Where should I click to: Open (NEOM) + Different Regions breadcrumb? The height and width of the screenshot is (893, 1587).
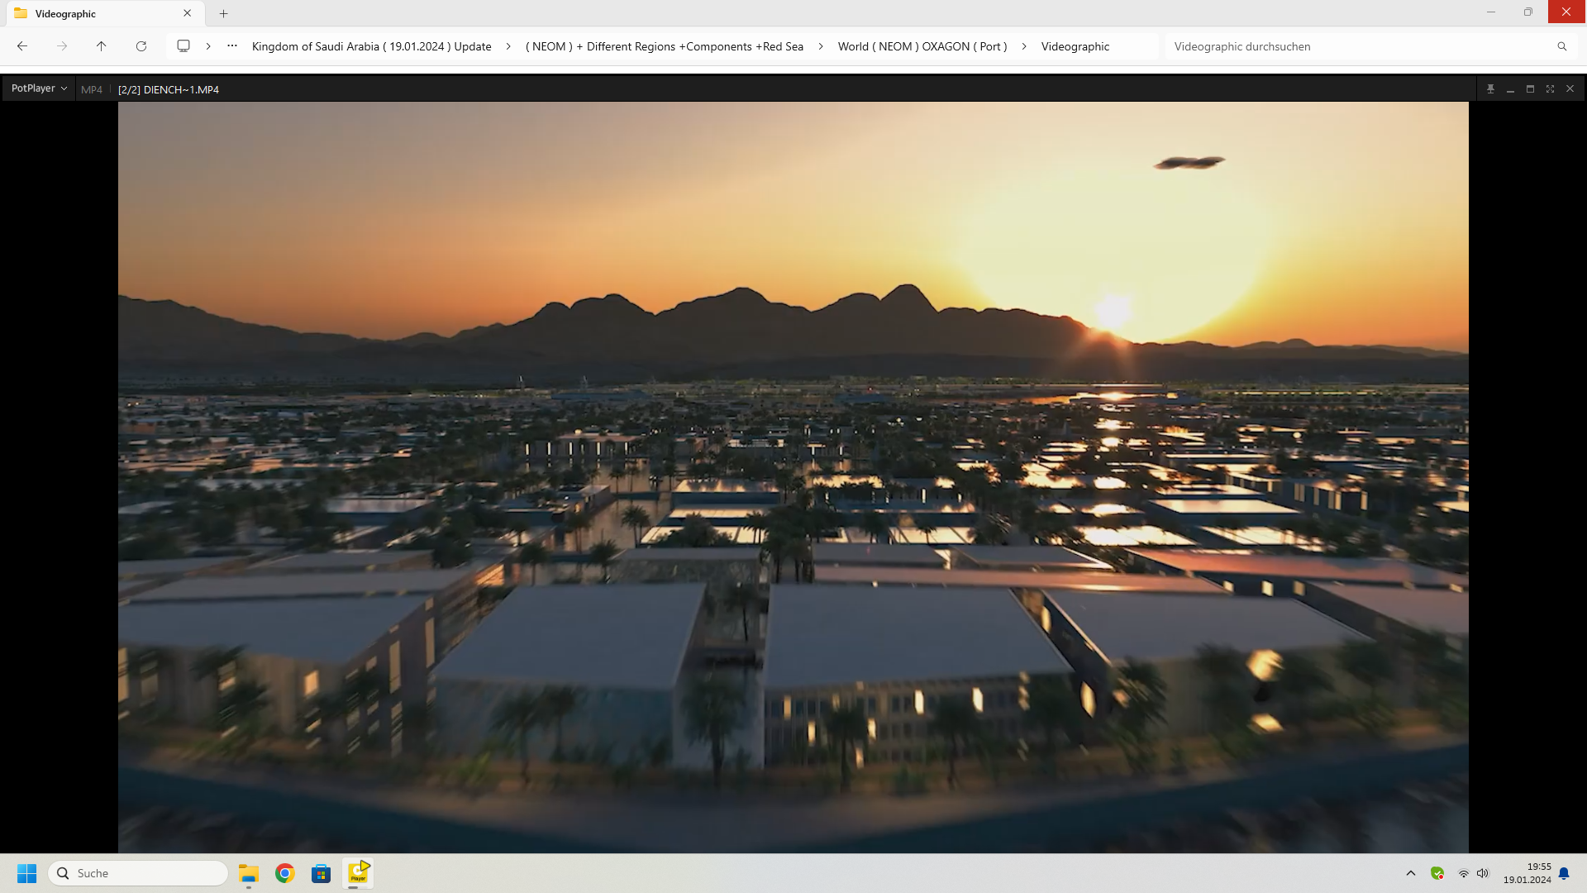point(665,46)
